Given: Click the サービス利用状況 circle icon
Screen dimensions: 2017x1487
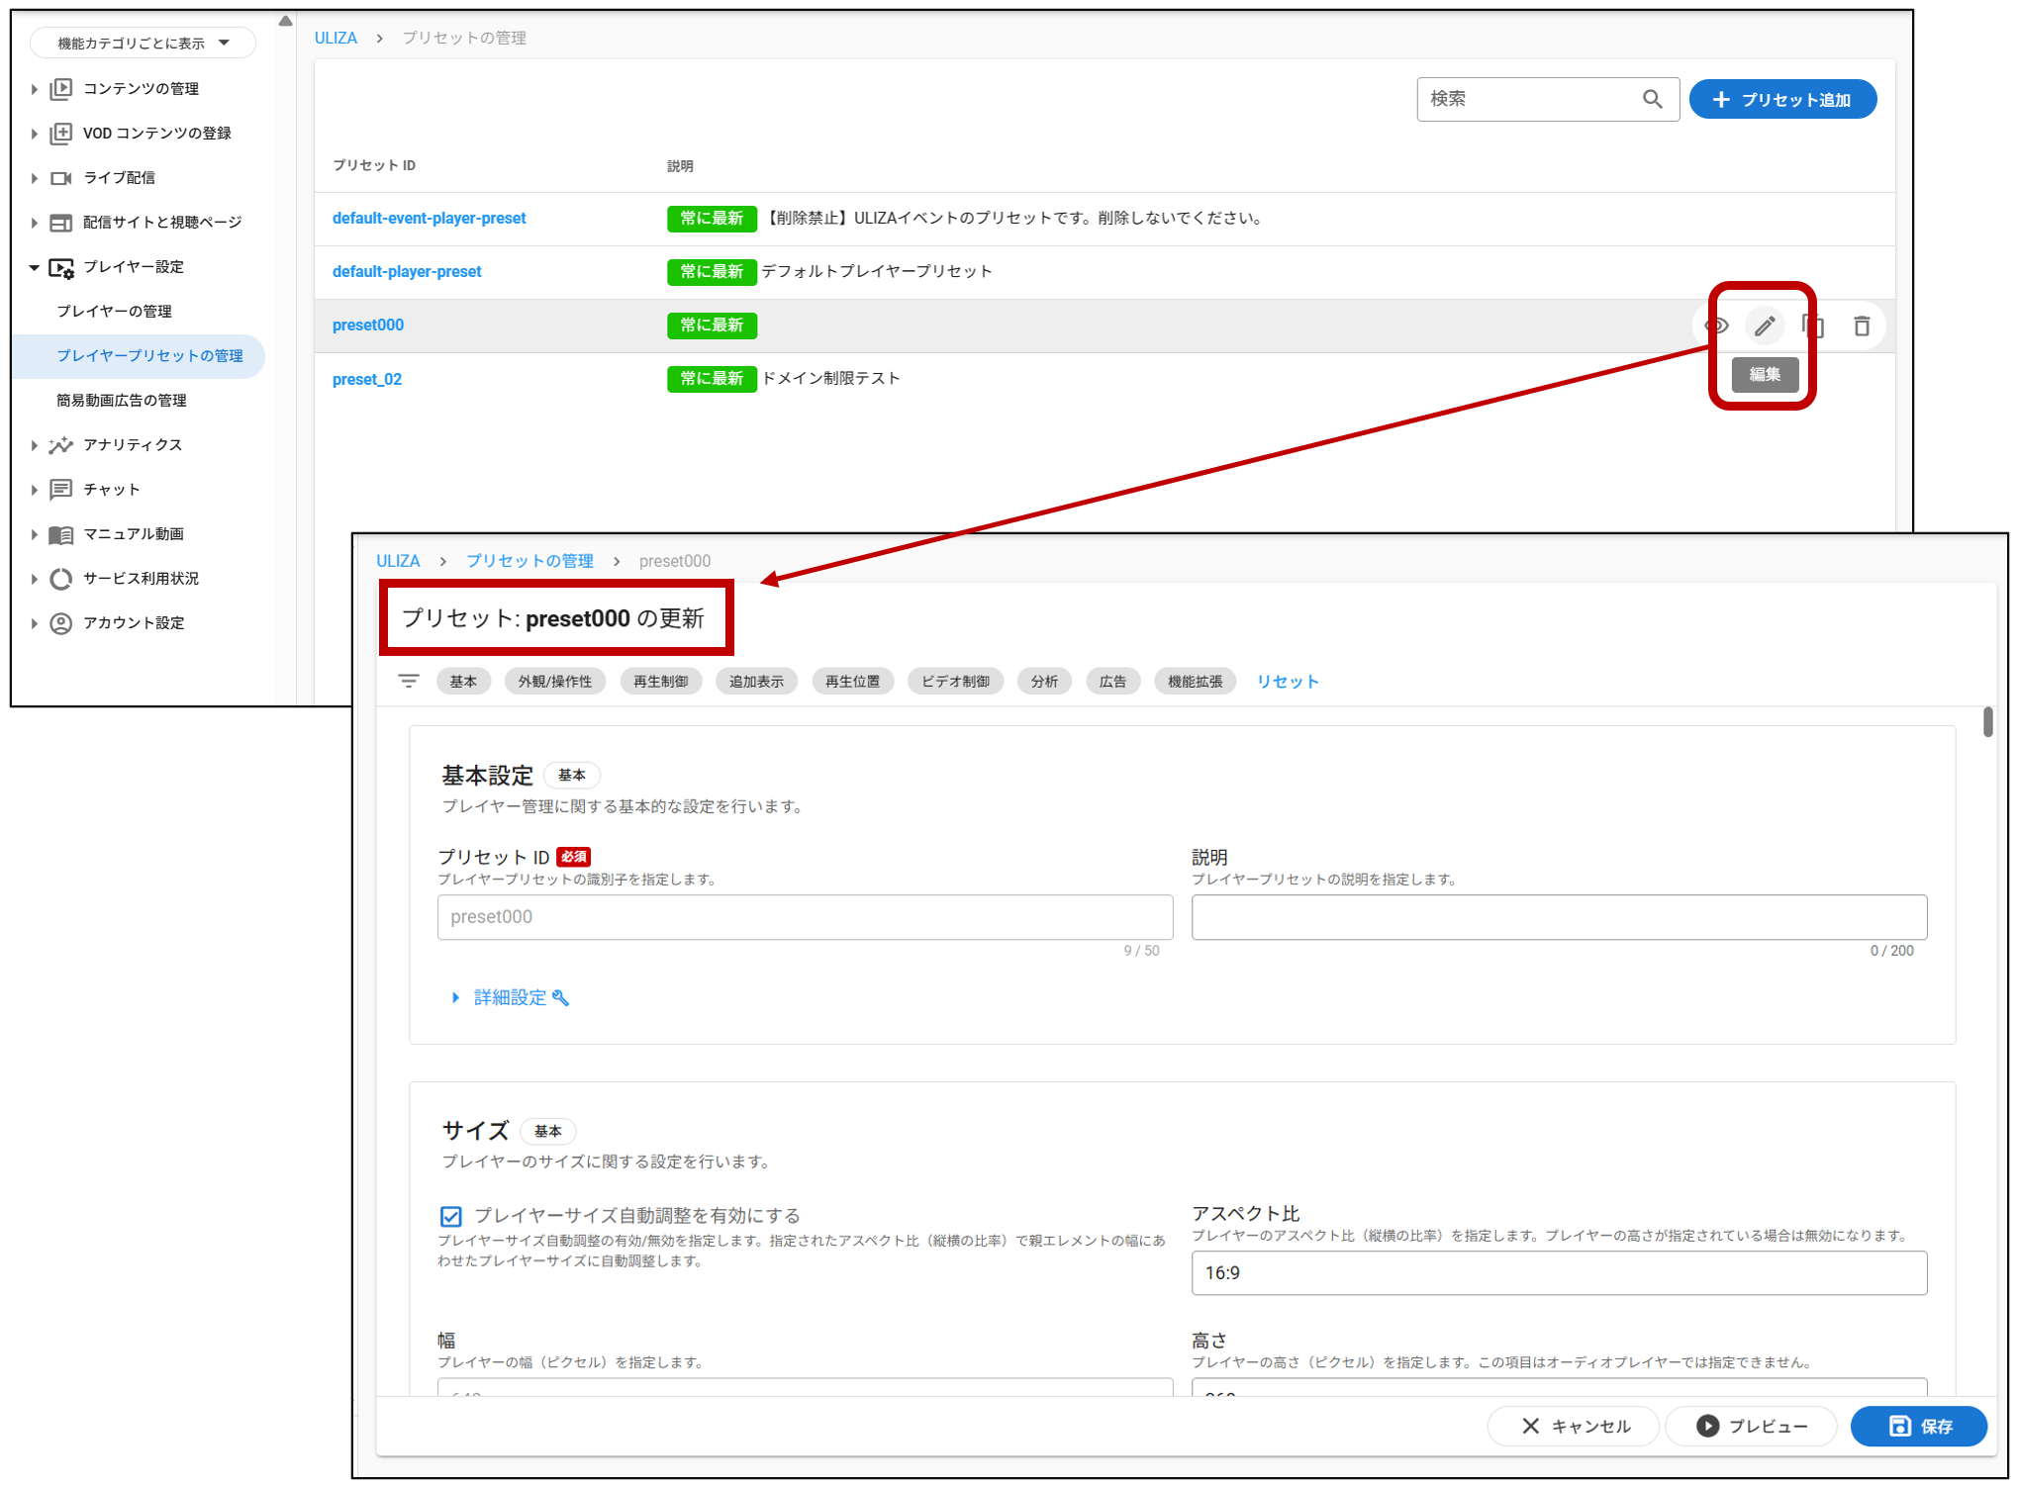Looking at the screenshot, I should [61, 579].
